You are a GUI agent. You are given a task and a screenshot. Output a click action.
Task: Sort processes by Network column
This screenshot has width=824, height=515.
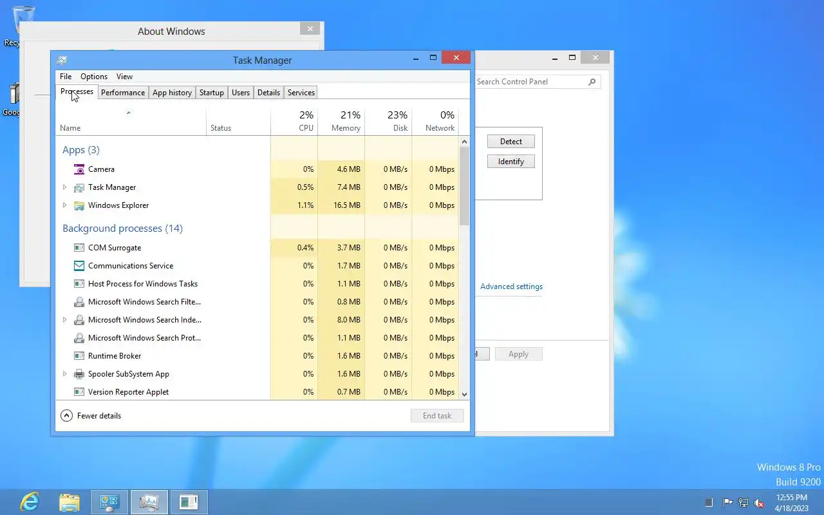tap(435, 121)
